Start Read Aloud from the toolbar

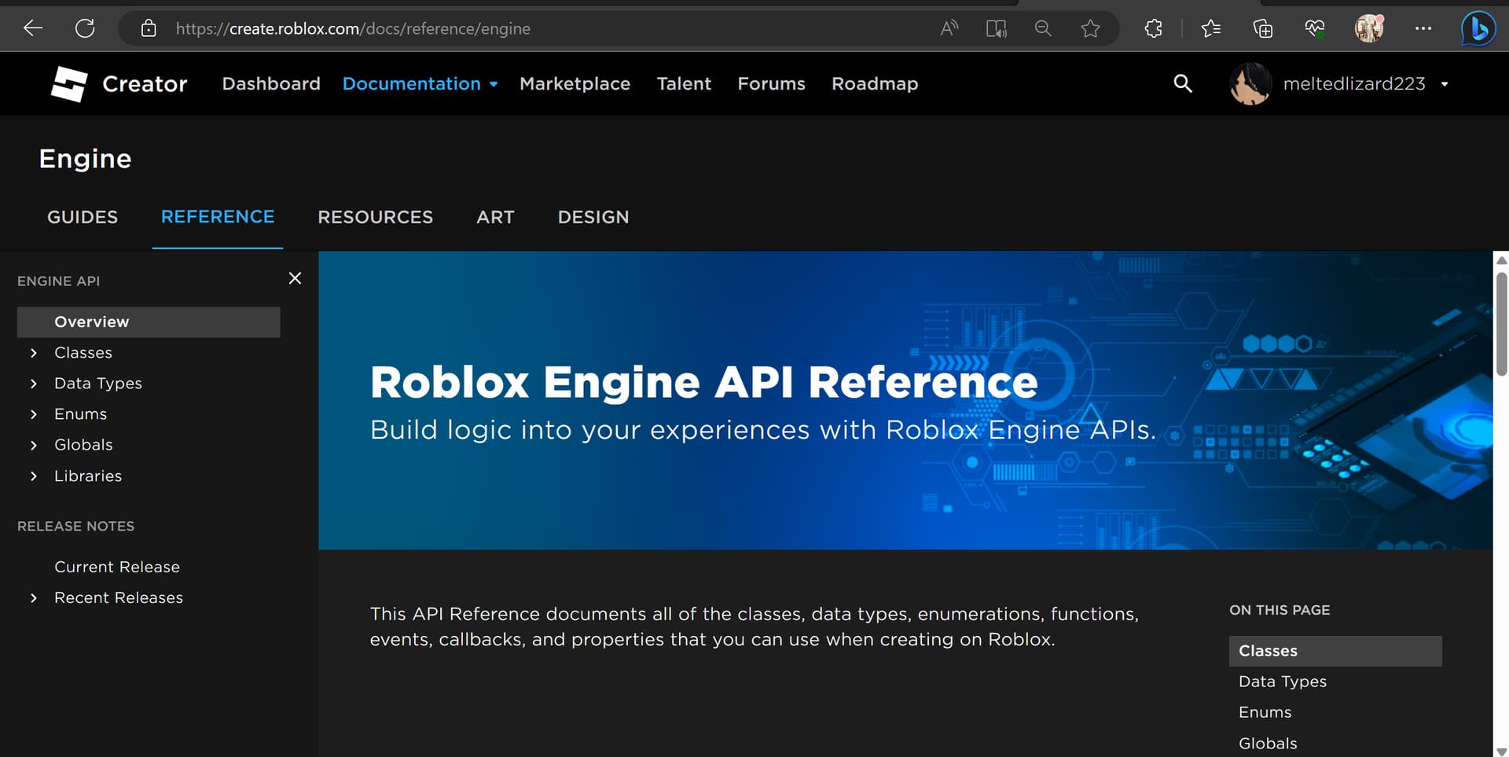(949, 28)
